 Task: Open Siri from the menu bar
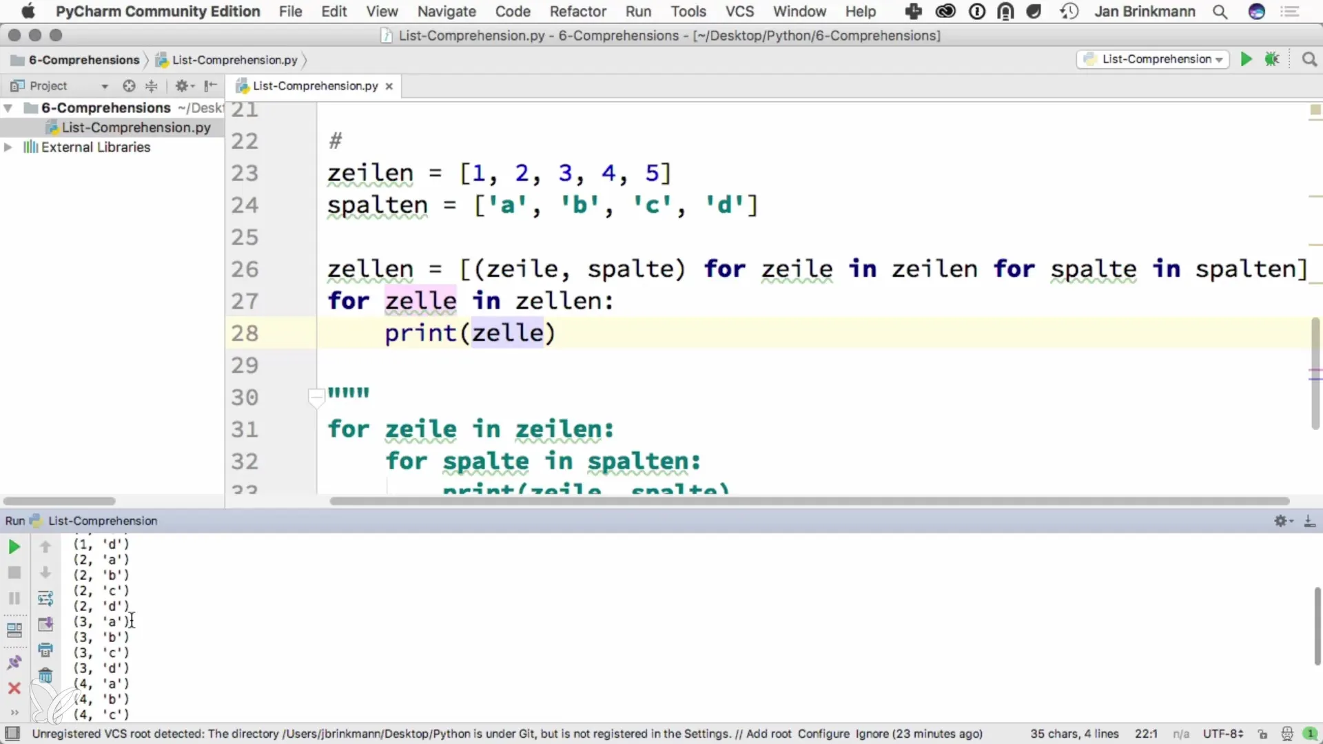(x=1257, y=11)
